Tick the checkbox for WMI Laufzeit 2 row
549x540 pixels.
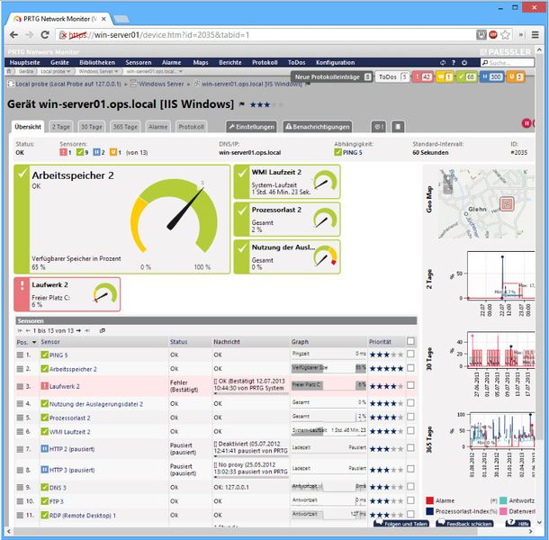(410, 431)
